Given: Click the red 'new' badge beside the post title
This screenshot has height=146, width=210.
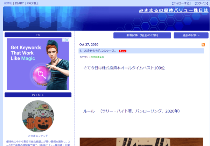Looking at the screenshot, I should (x=122, y=51).
